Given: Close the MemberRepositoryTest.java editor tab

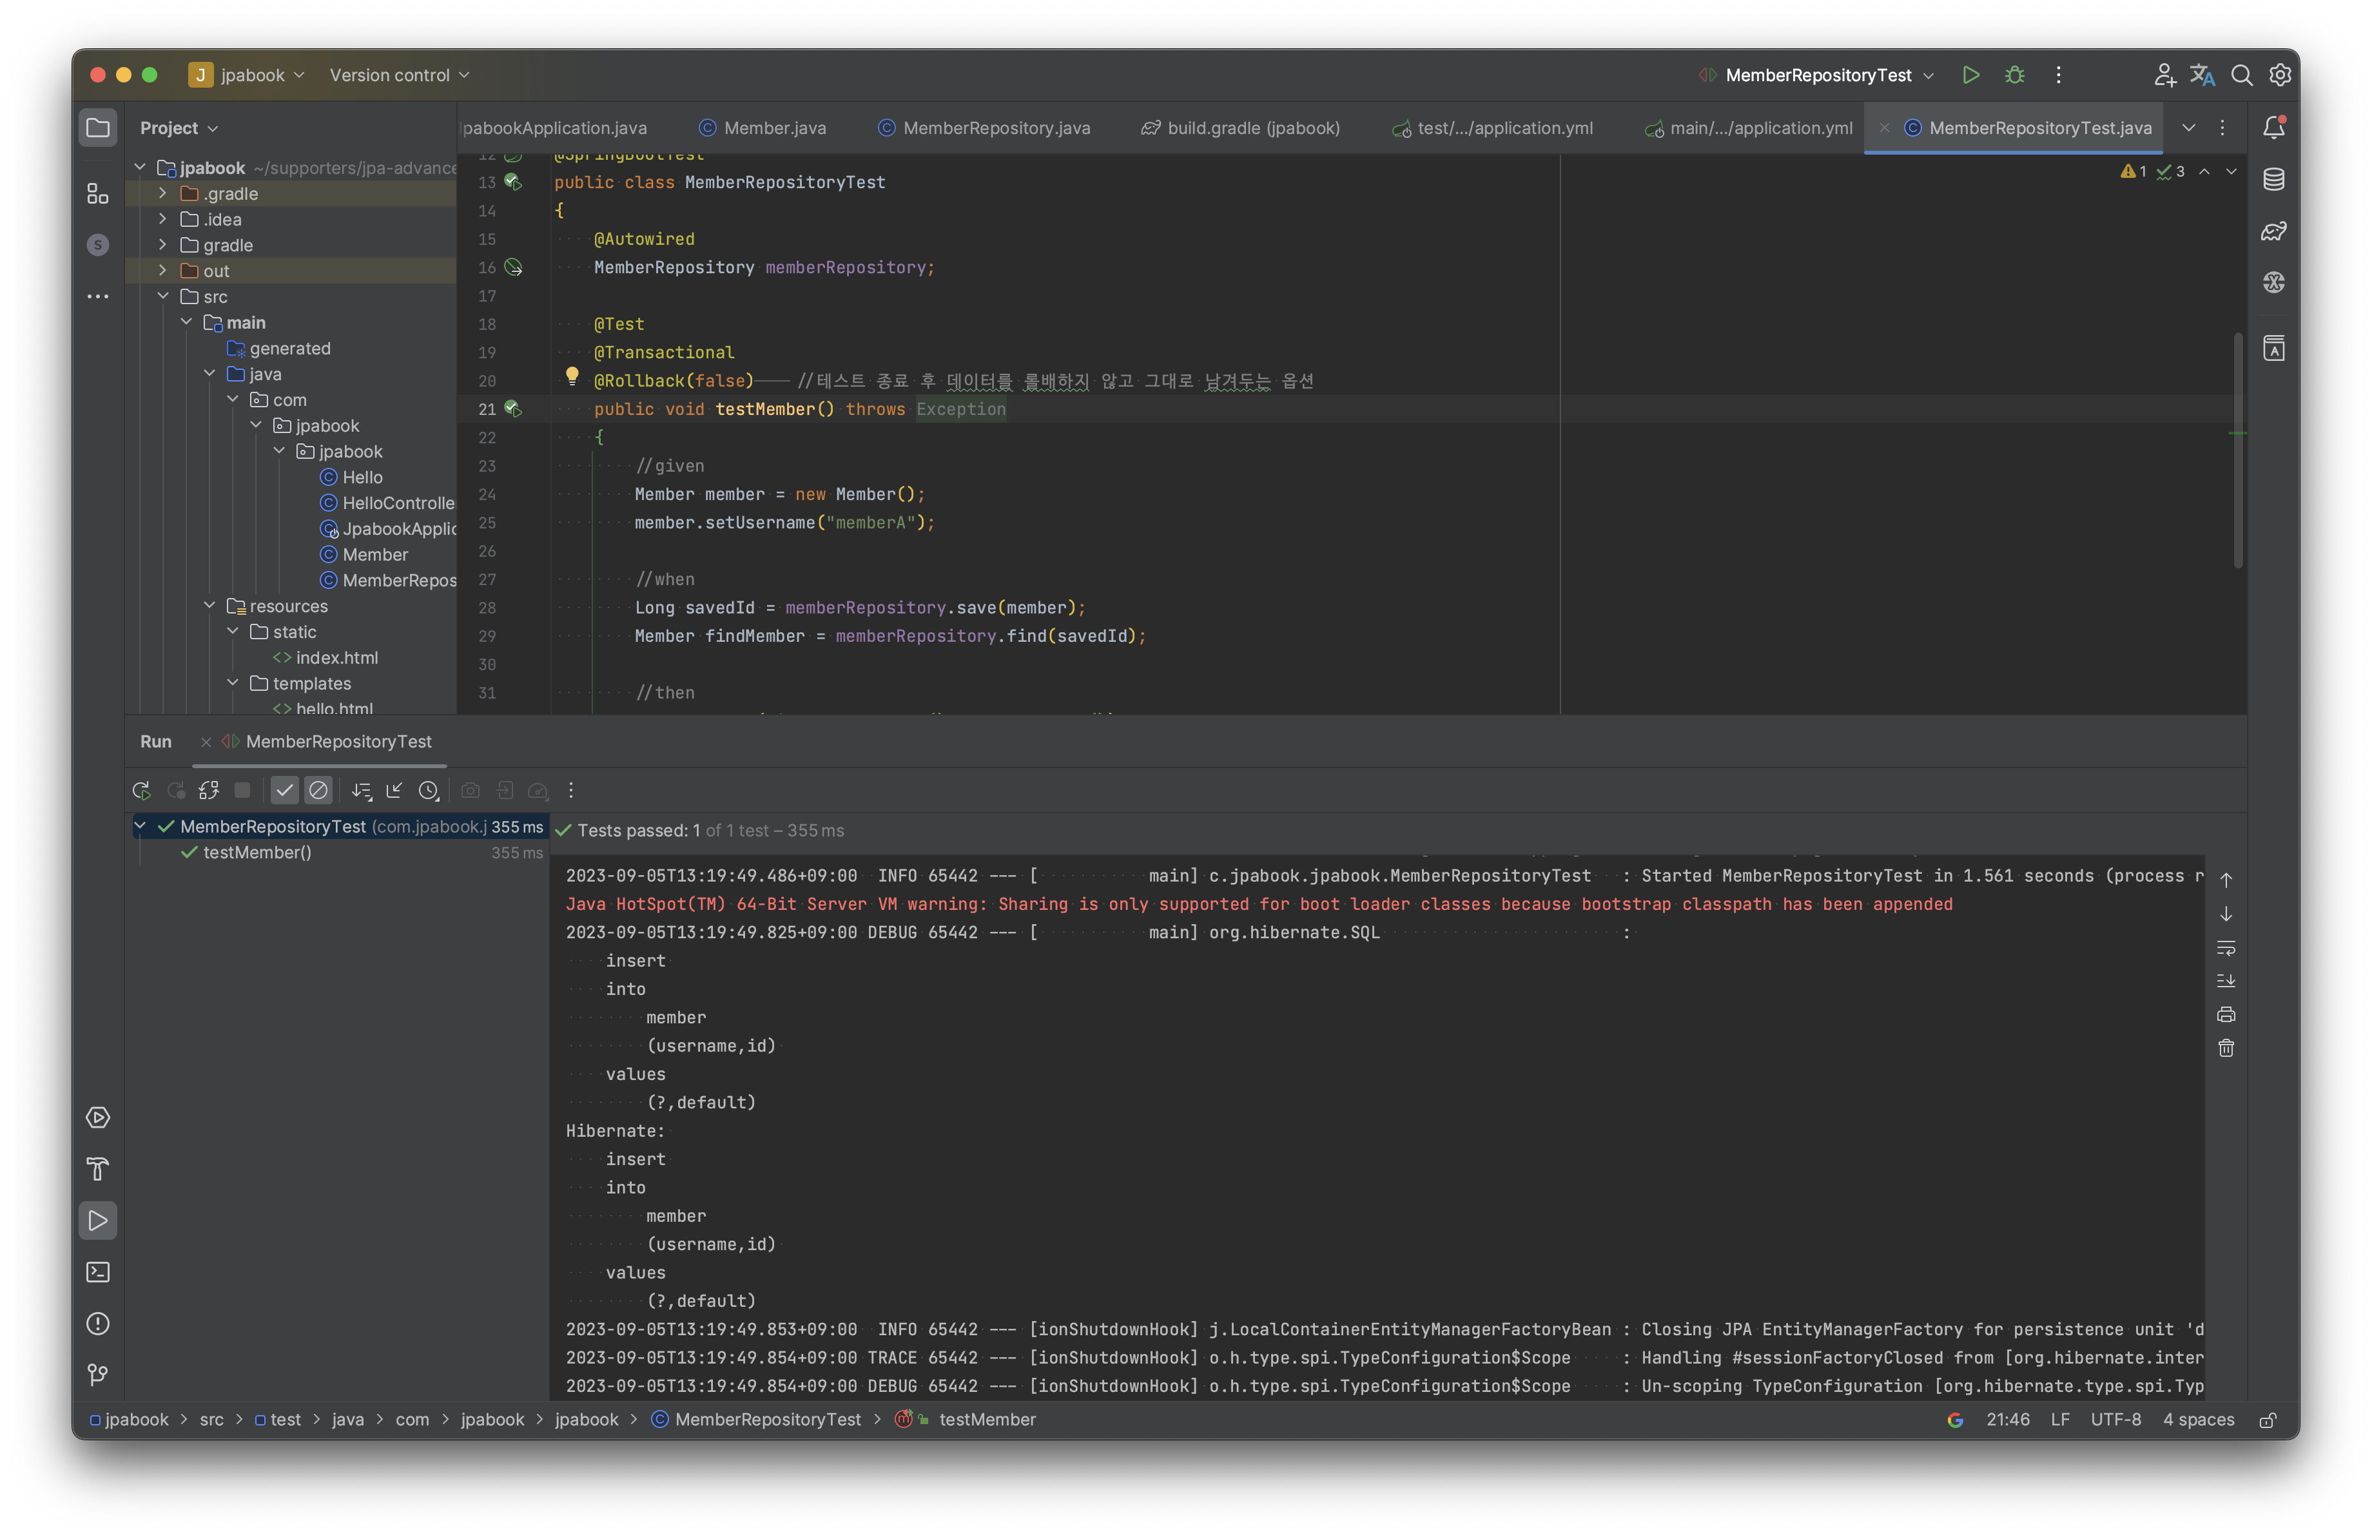Looking at the screenshot, I should pos(1883,128).
